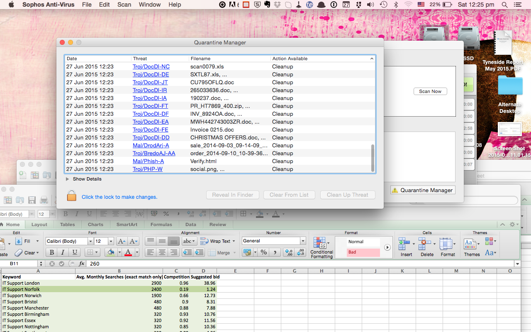Screen dimensions: 531x332
Task: Align cell content to bottom in Alignment group
Action: pos(174,241)
